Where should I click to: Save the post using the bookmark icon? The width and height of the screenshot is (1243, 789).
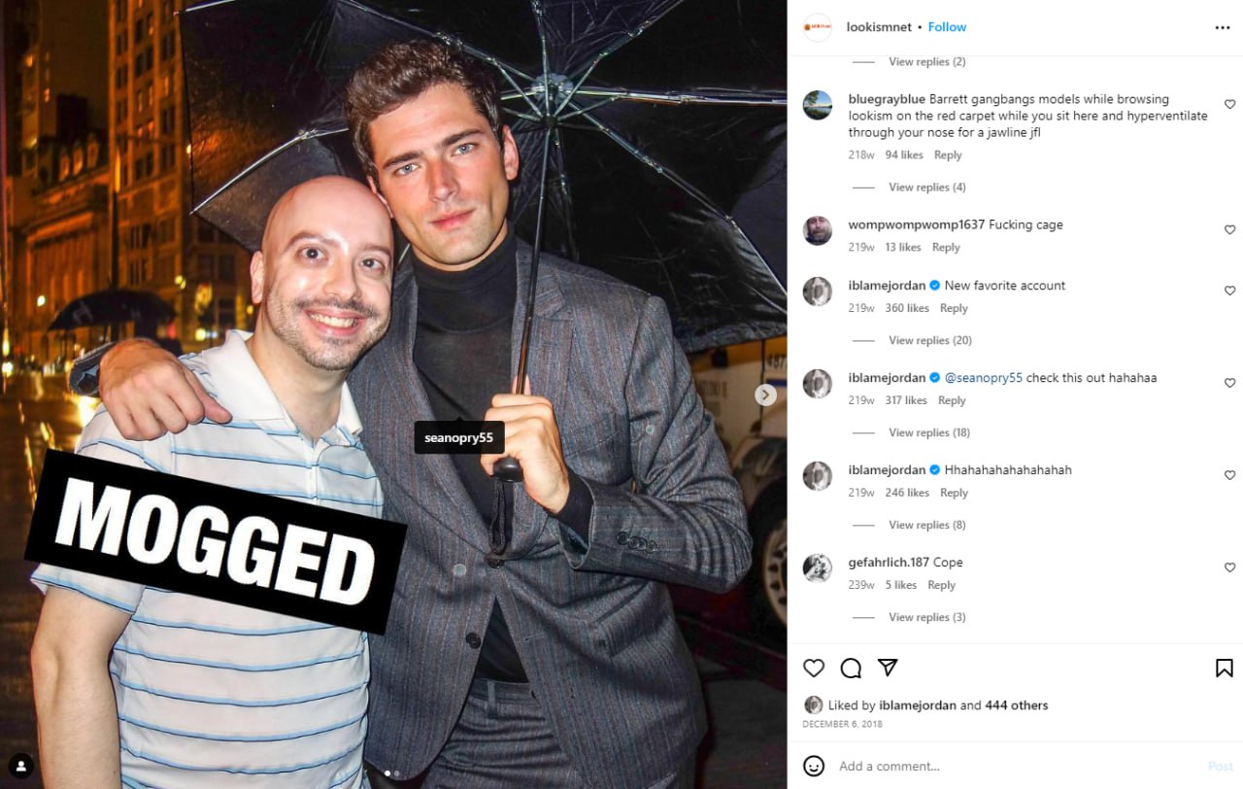click(1225, 668)
